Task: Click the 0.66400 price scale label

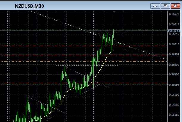Action: pyautogui.click(x=174, y=64)
